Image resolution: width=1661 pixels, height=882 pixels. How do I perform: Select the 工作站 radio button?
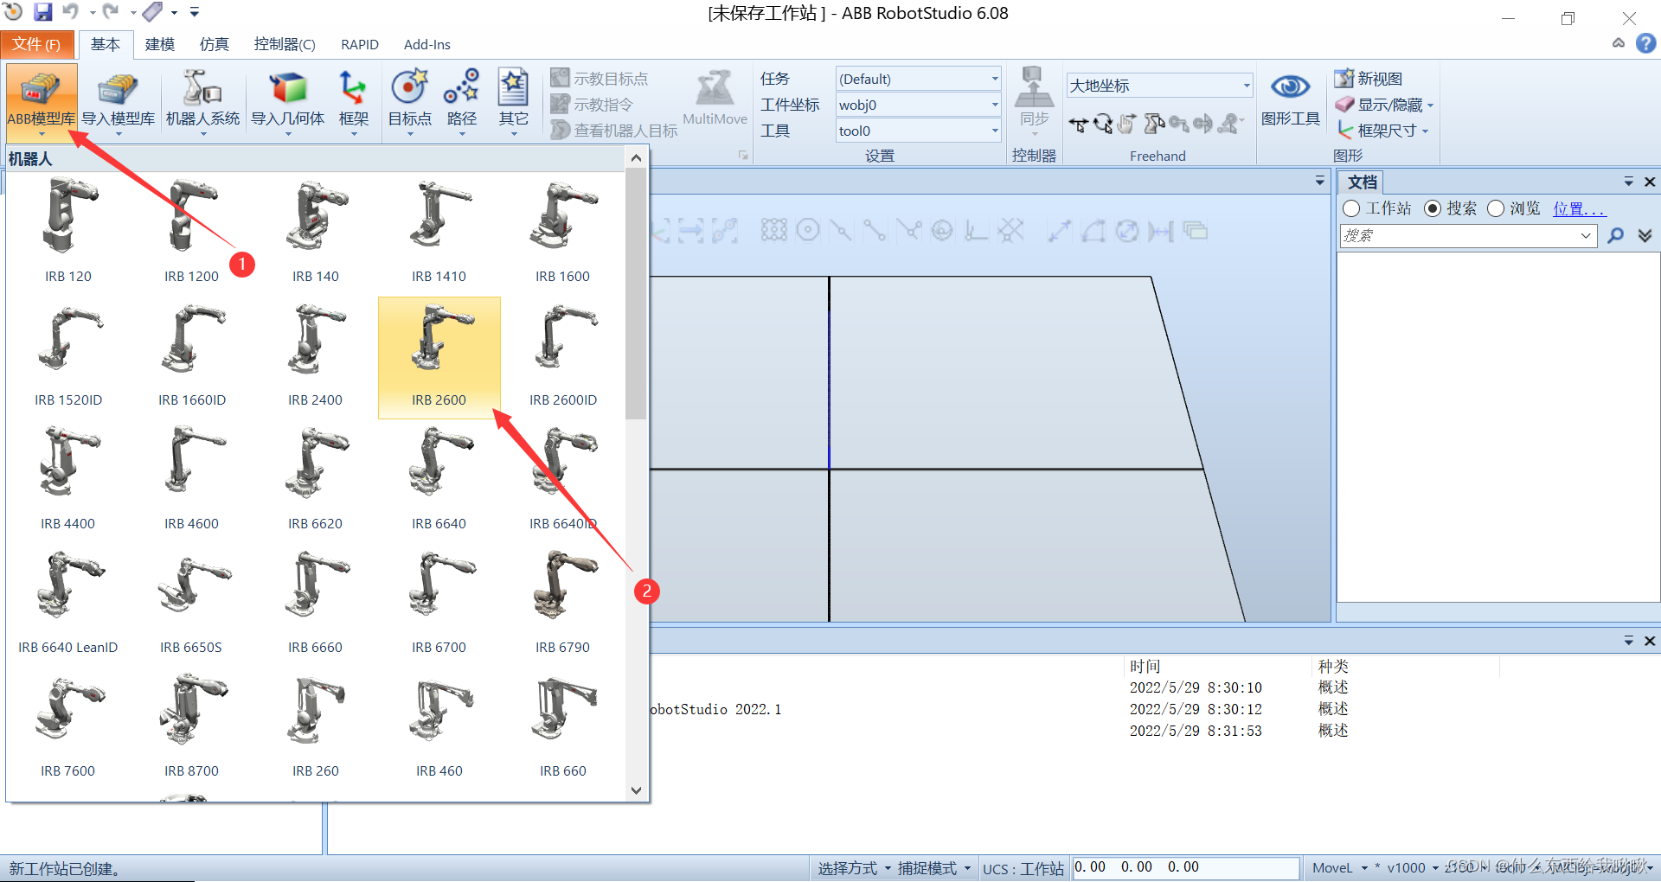tap(1351, 208)
